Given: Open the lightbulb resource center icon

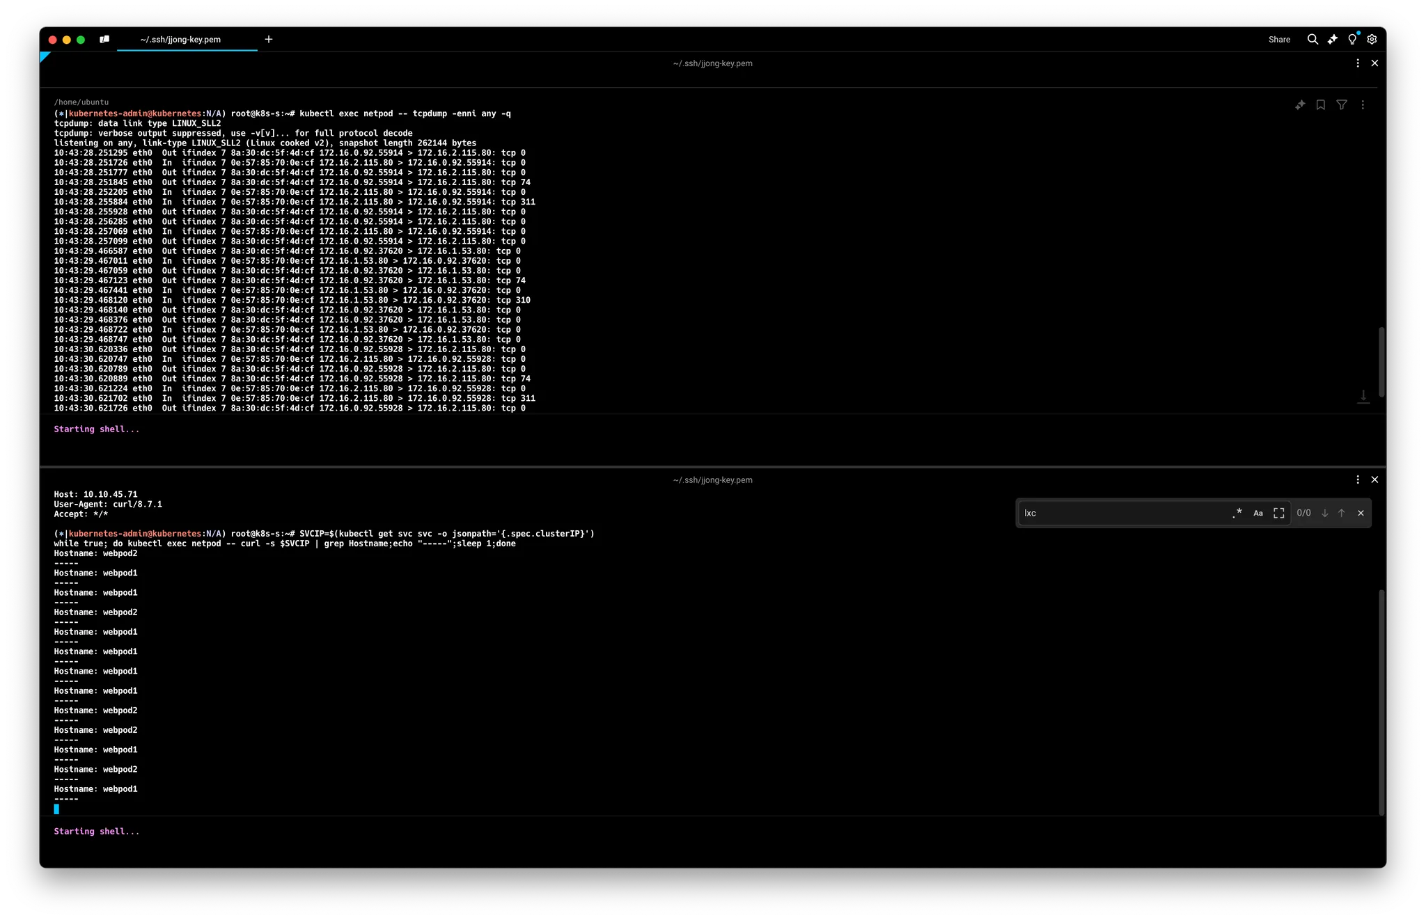Looking at the screenshot, I should click(1352, 40).
